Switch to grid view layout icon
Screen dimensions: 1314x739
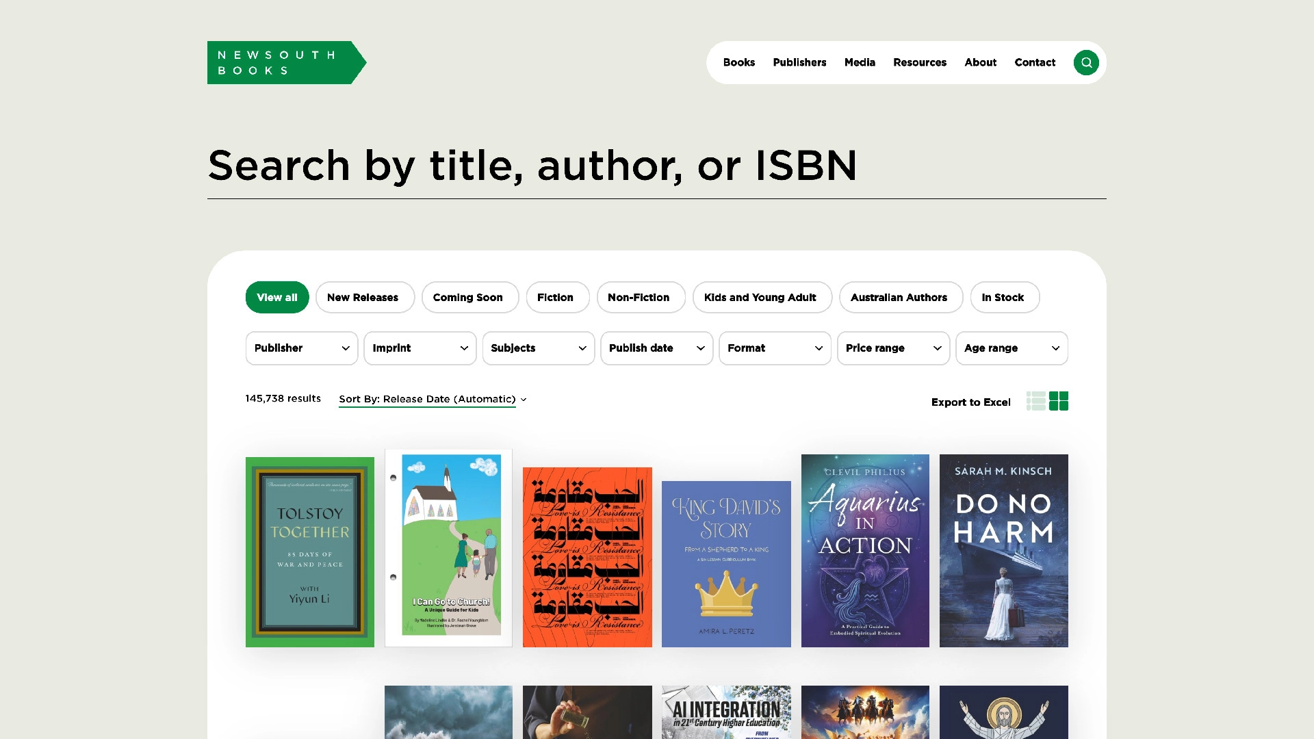(1059, 401)
